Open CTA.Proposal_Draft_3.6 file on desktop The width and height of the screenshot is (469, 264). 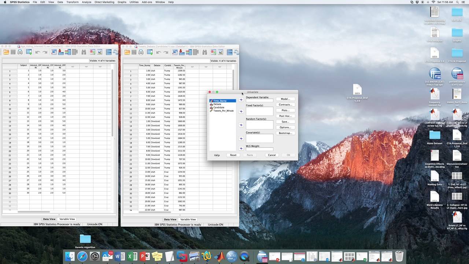click(357, 93)
